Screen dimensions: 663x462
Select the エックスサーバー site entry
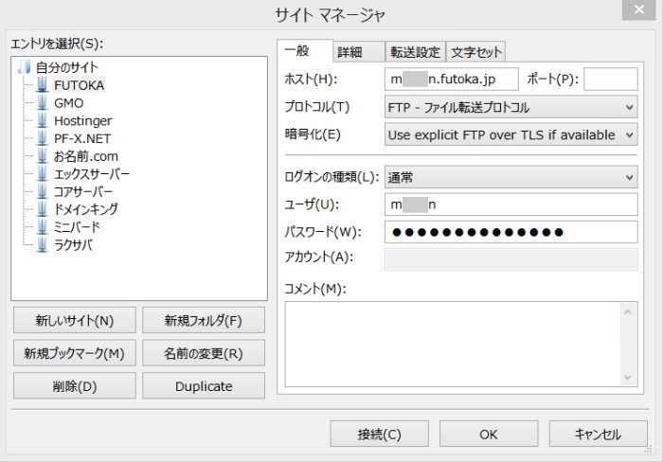[91, 174]
